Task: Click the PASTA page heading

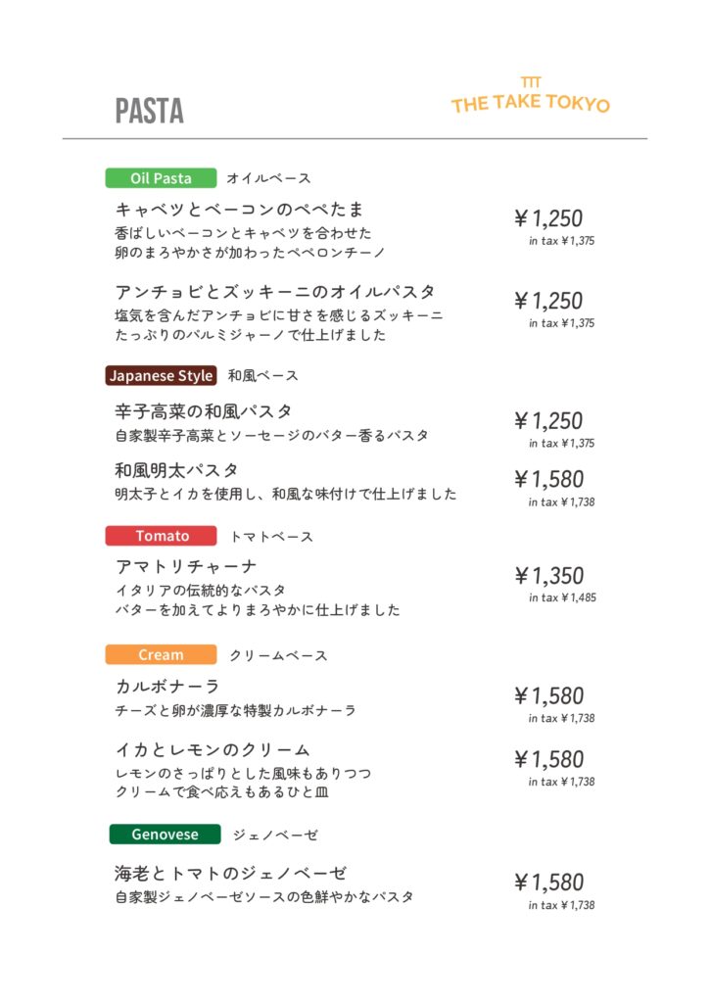Action: coord(149,111)
